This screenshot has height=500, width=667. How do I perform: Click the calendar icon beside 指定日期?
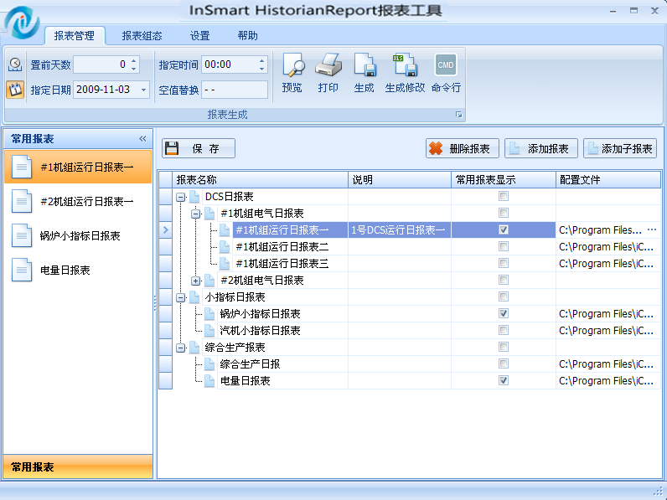point(15,90)
